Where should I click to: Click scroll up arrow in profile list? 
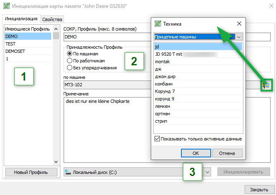coord(56,29)
